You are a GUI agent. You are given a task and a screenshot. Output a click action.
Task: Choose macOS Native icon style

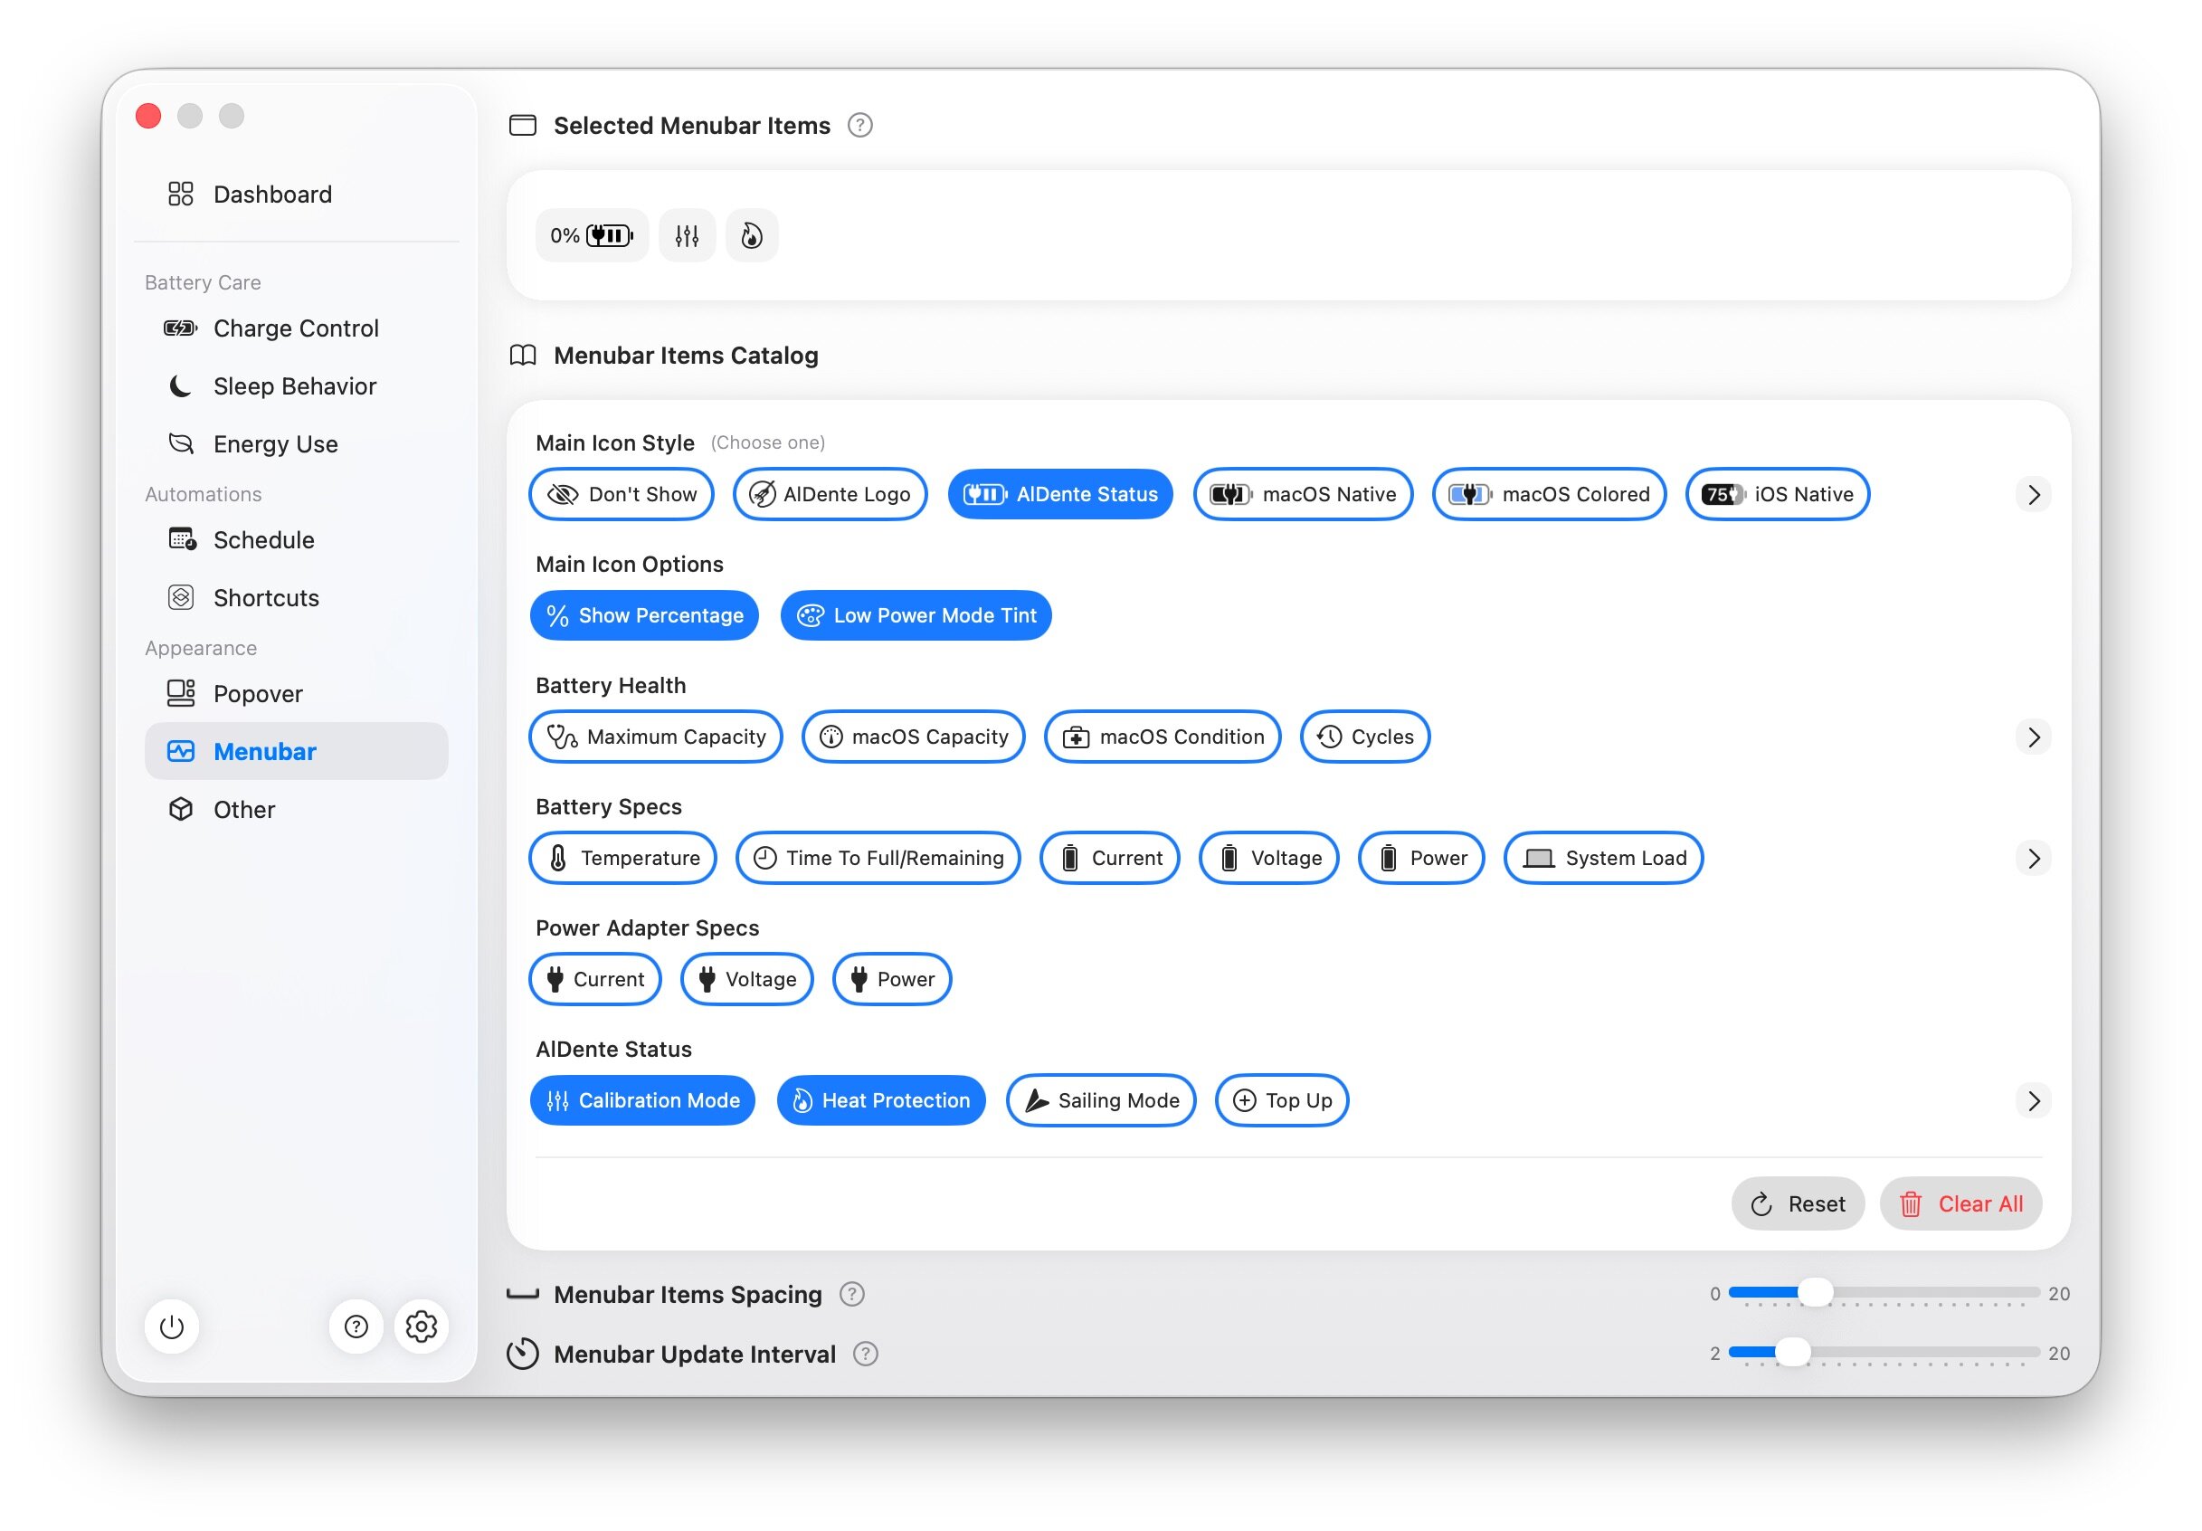[x=1303, y=494]
